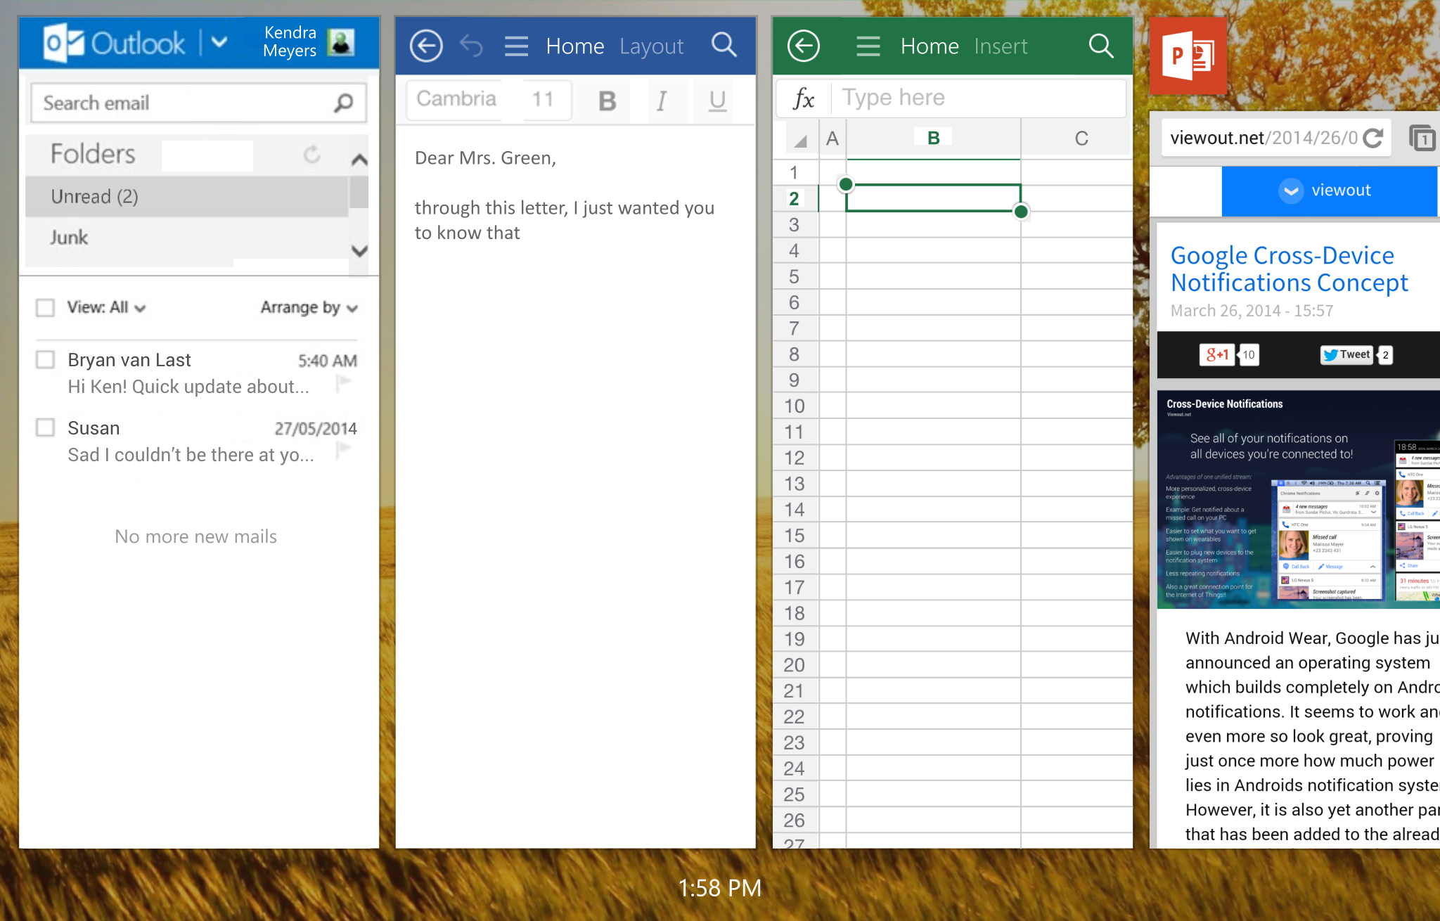Tick the select-all mail checkbox
1440x921 pixels.
45,307
